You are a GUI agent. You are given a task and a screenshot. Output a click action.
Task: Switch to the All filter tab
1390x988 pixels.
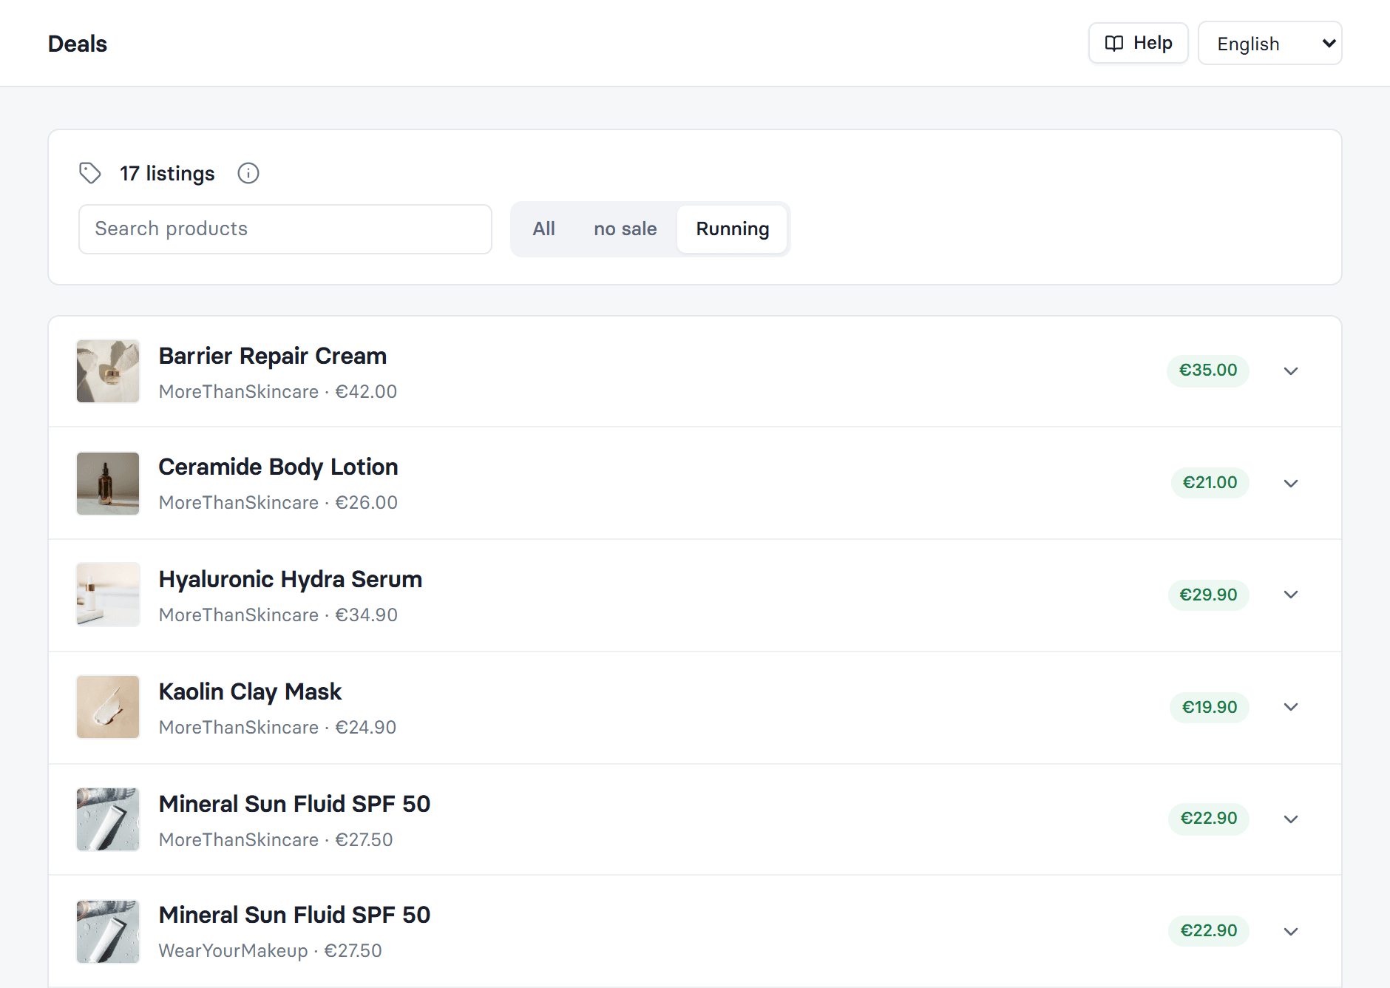pyautogui.click(x=544, y=229)
